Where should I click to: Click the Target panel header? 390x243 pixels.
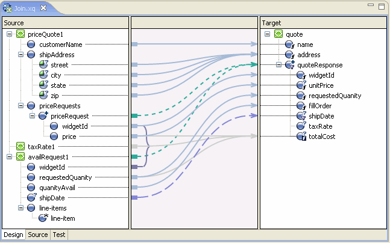pyautogui.click(x=323, y=23)
